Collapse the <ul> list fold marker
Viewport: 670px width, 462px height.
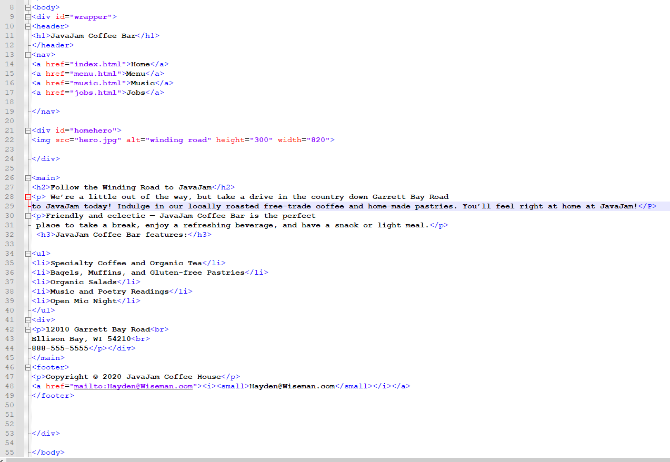(27, 253)
